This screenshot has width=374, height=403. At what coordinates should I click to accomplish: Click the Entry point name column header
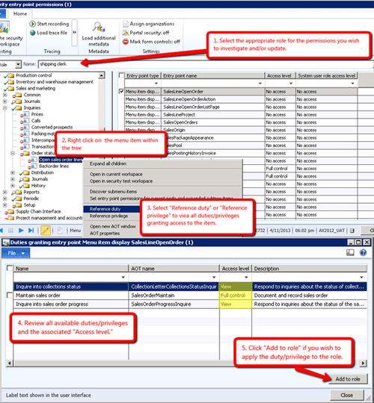pyautogui.click(x=212, y=76)
